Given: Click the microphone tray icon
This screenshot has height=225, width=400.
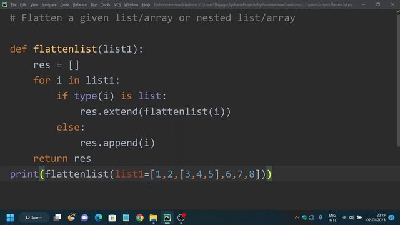Looking at the screenshot, I should 321,217.
